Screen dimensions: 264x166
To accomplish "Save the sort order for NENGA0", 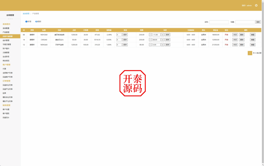I will click(x=125, y=45).
